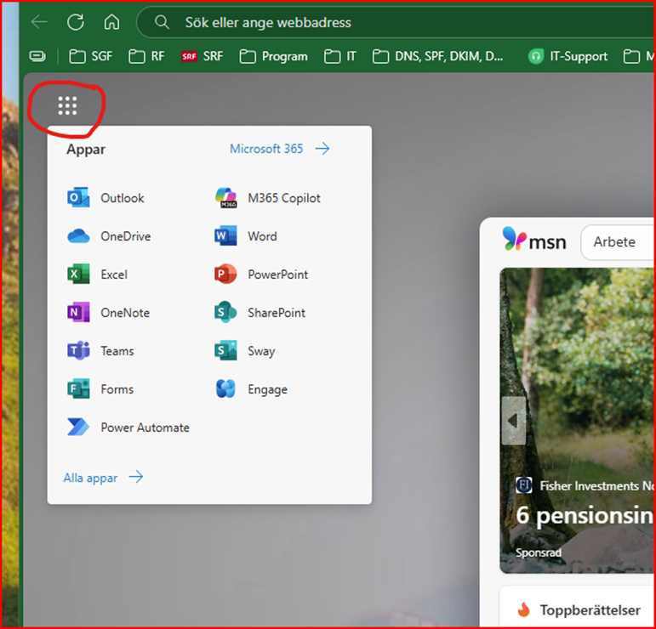Viewport: 656px width, 629px height.
Task: Click the Fisher Investments logo icon
Action: point(524,485)
